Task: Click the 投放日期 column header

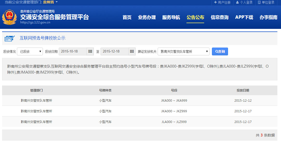Action: [x=243, y=90]
